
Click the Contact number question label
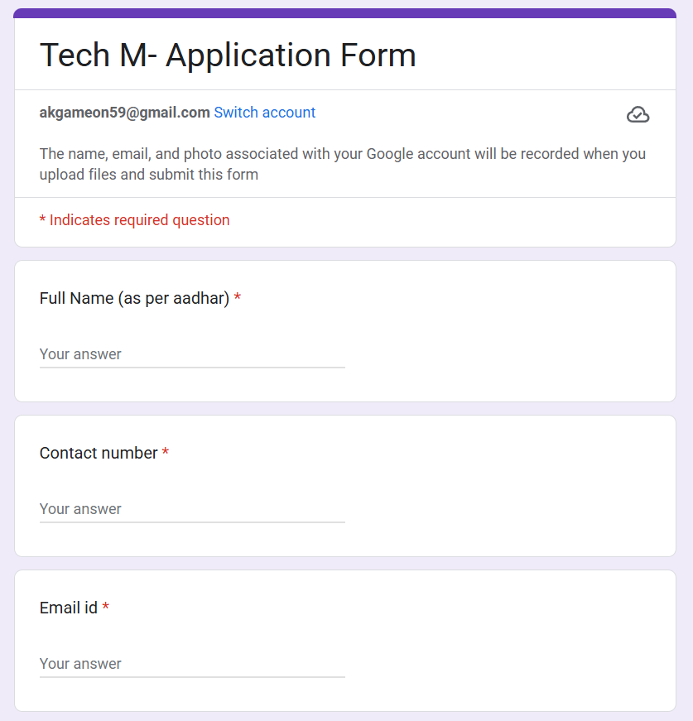[99, 453]
